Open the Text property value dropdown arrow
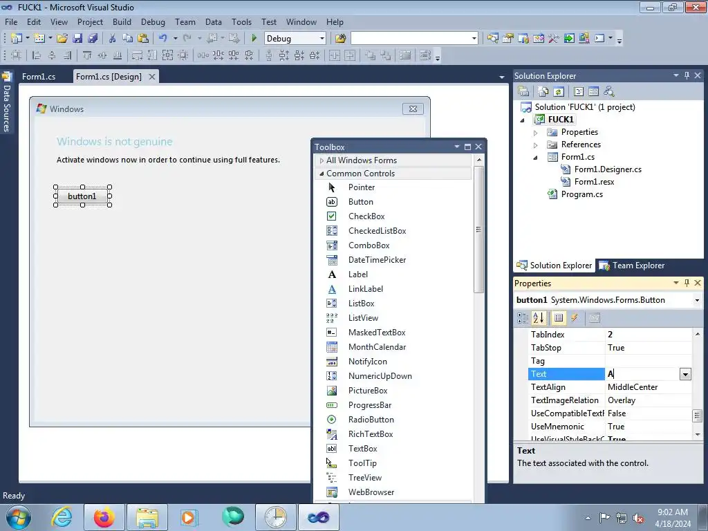This screenshot has width=708, height=531. coord(685,374)
